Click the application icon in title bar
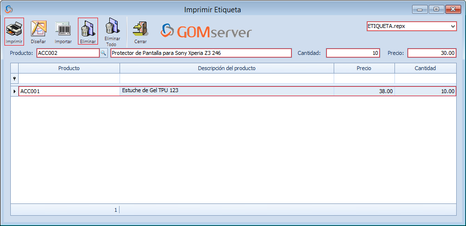The image size is (466, 226). tap(9, 9)
